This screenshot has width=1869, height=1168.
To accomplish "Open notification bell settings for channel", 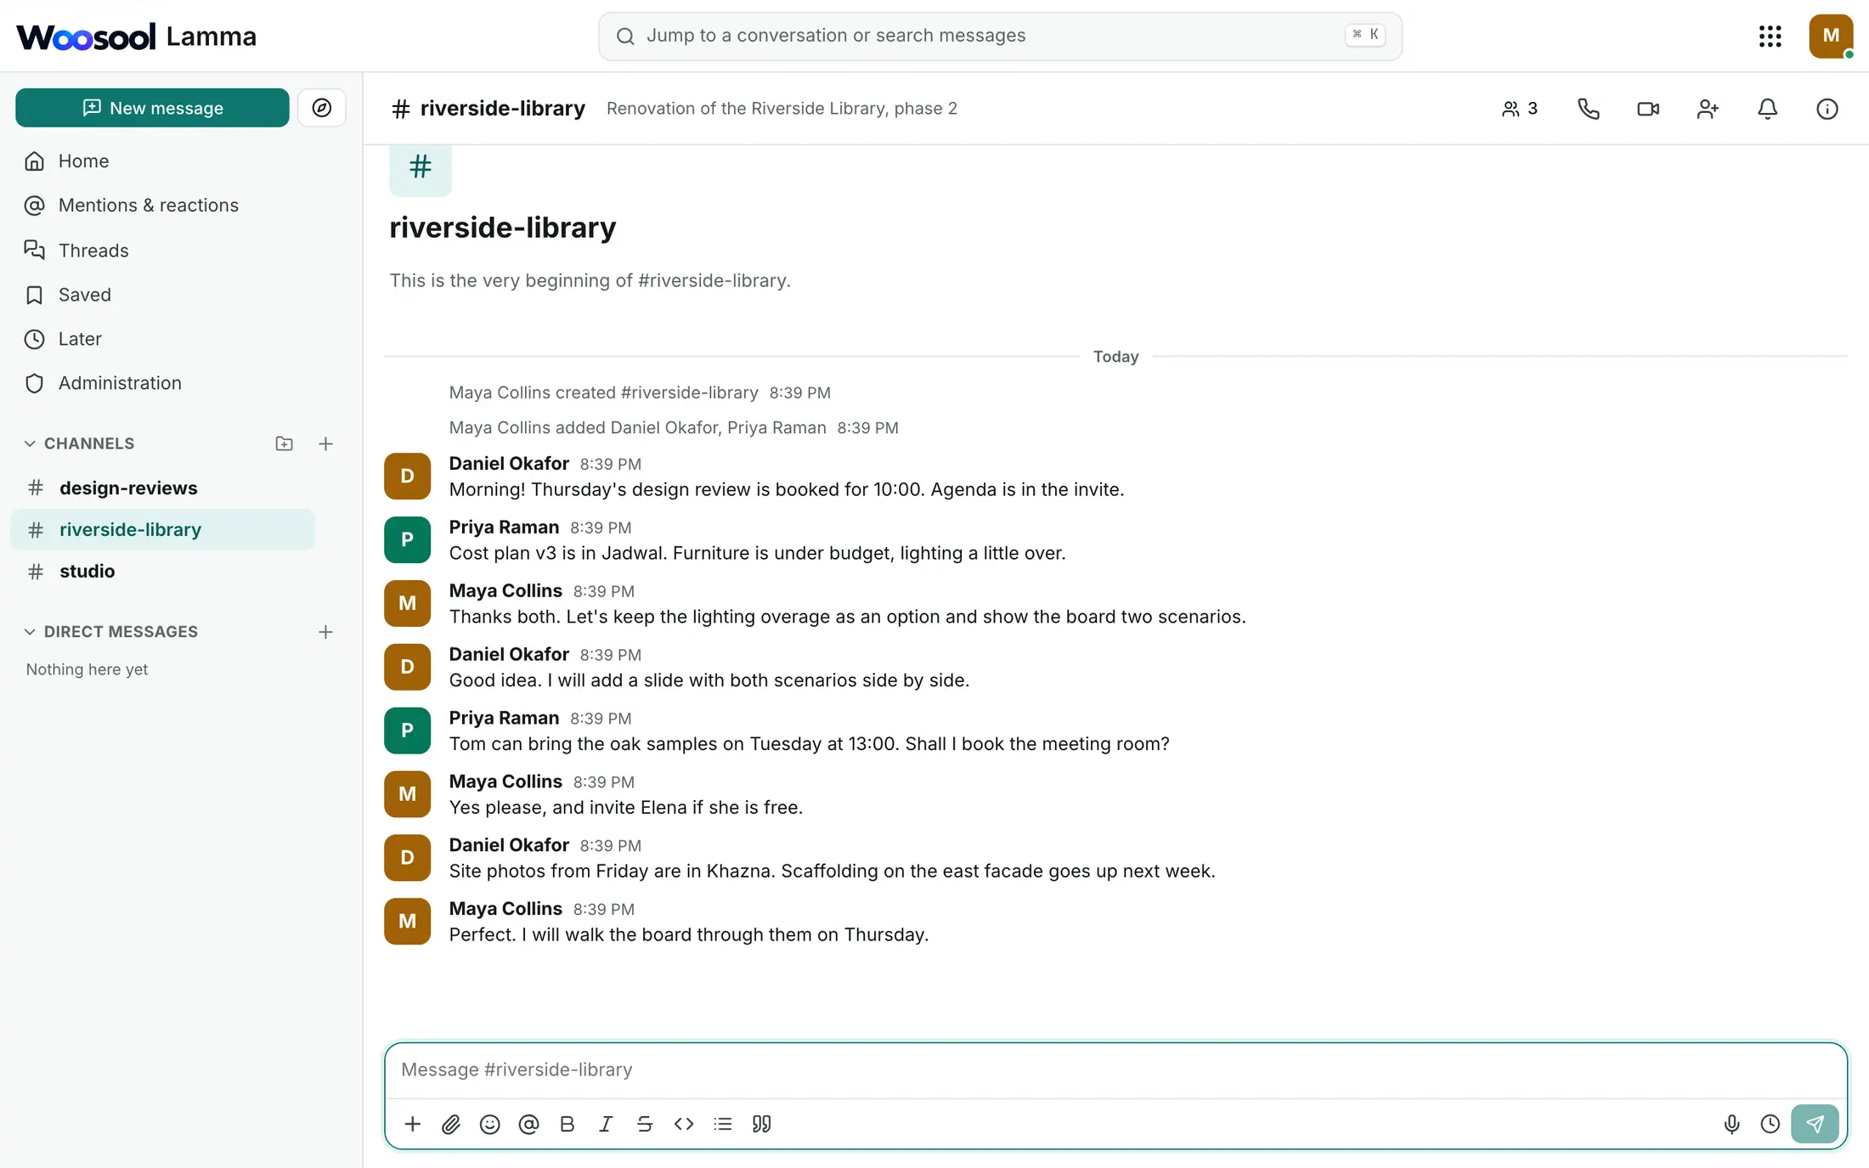I will click(x=1767, y=109).
